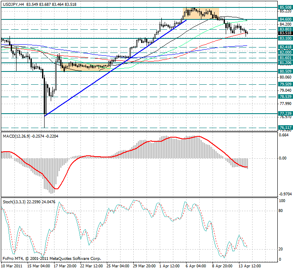Click the Stochastic 0 scale value
Screen dimensions: 293x269
280,259
